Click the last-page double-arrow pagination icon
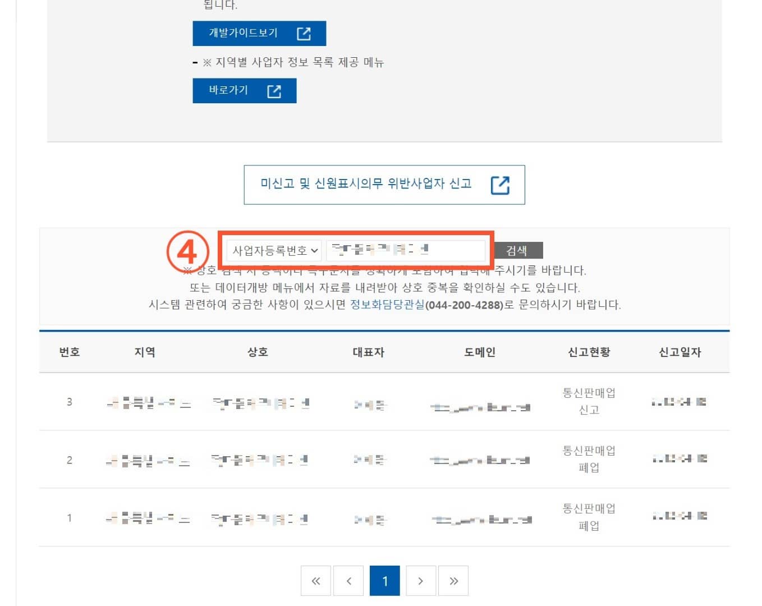This screenshot has width=762, height=606. (x=453, y=581)
